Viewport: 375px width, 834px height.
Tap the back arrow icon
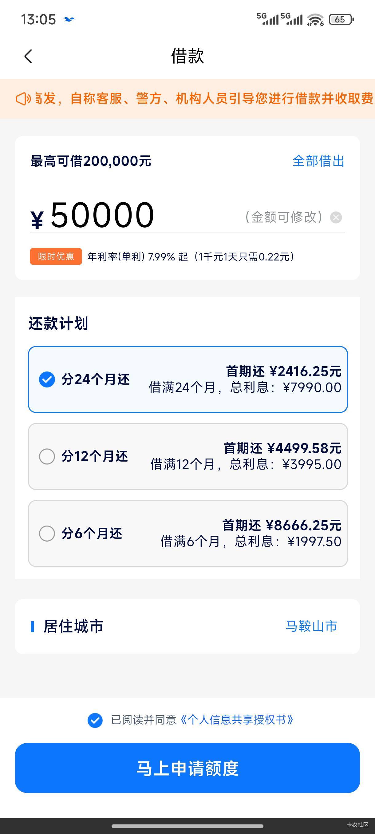pos(29,56)
